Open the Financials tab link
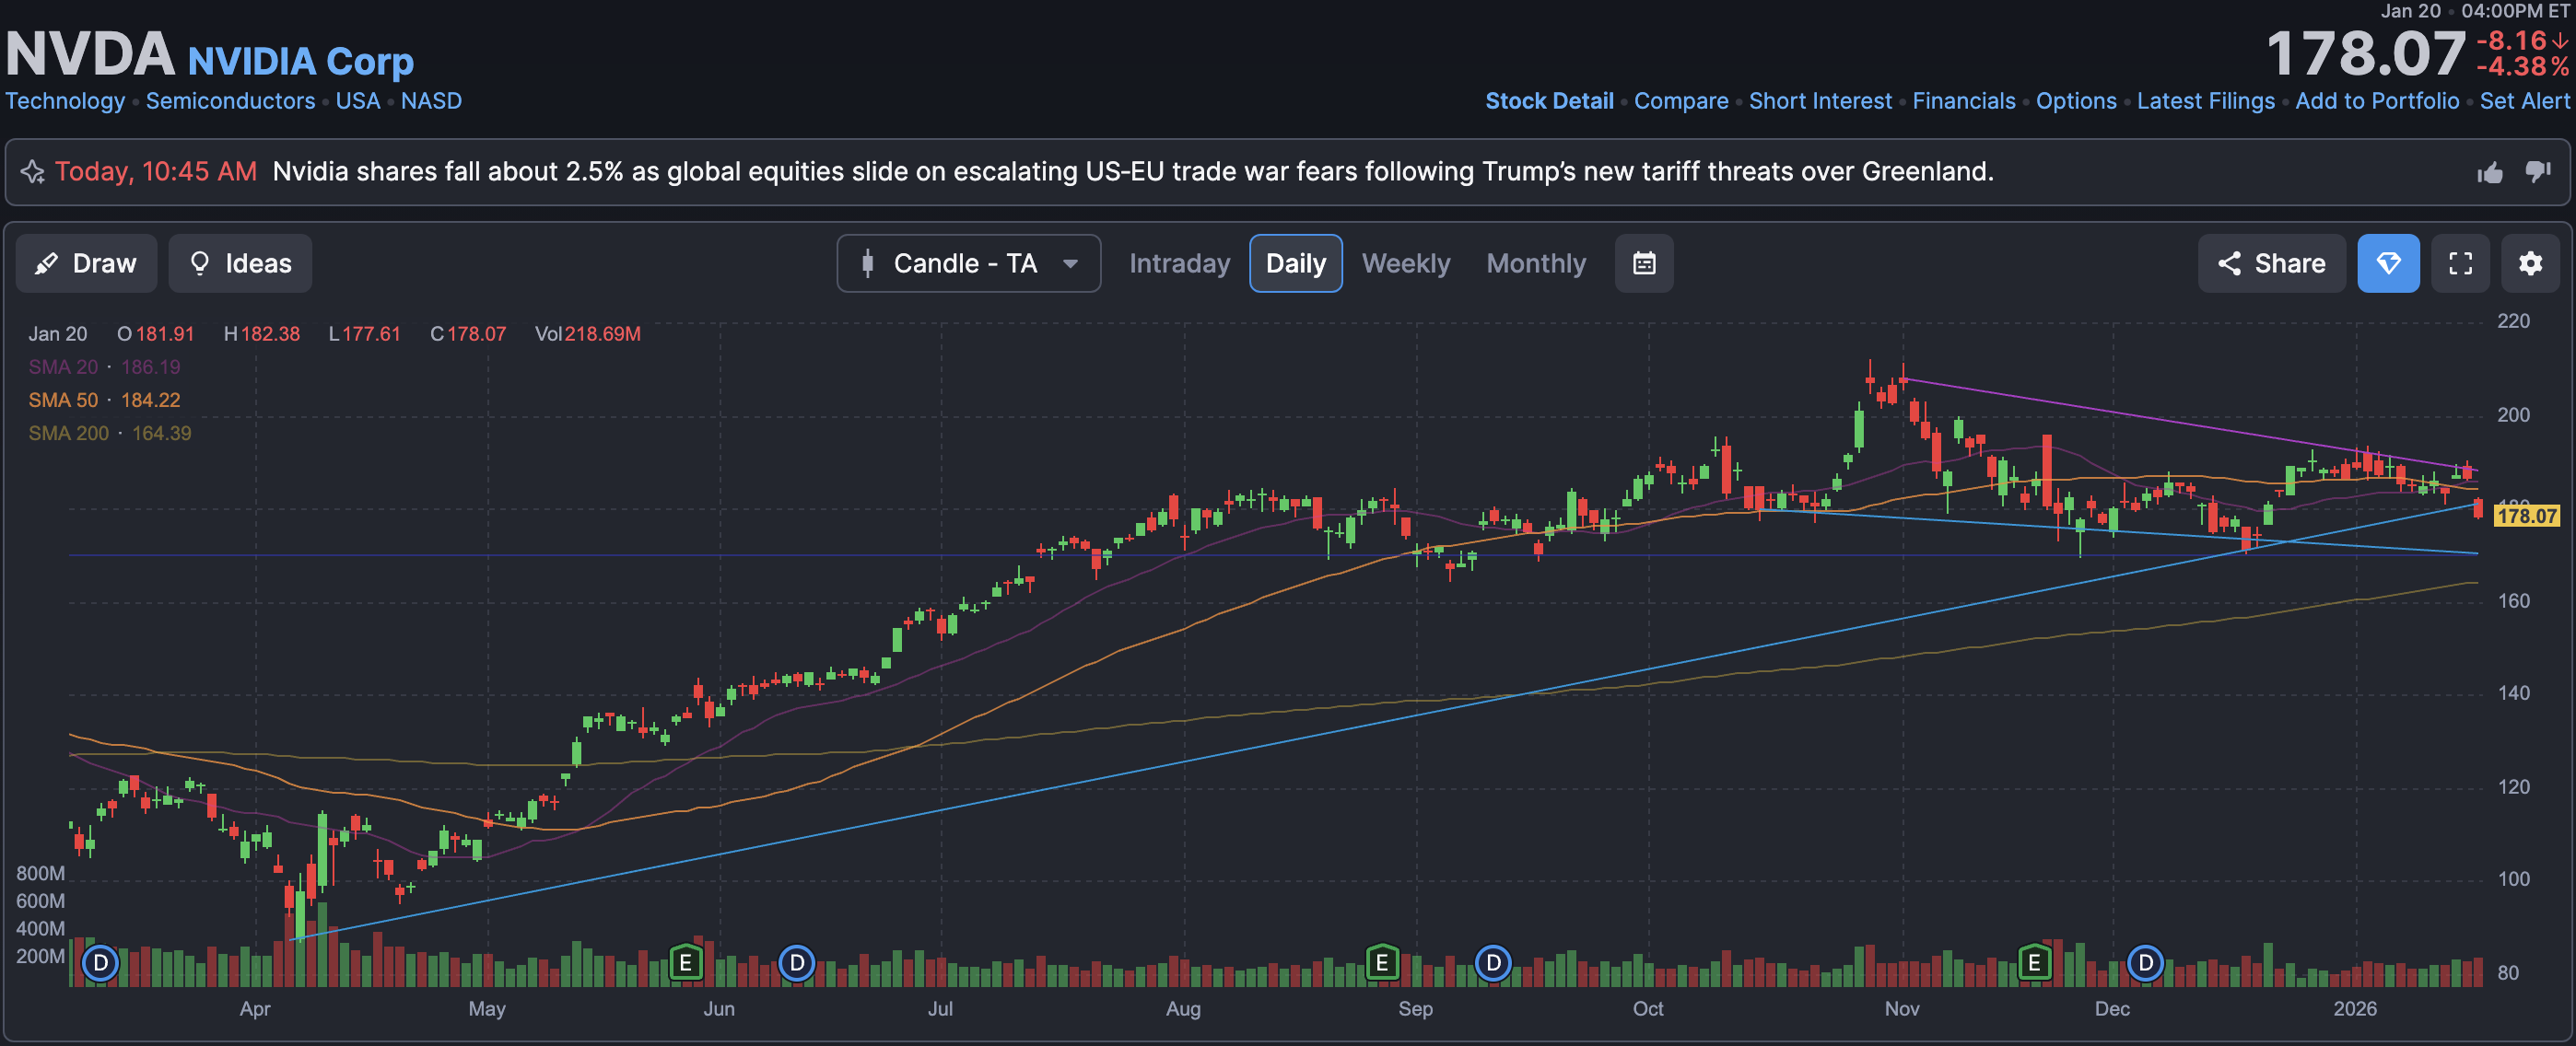The width and height of the screenshot is (2576, 1046). [1963, 101]
